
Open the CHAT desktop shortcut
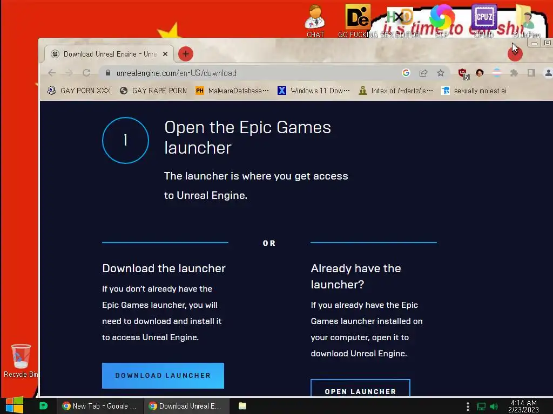(315, 21)
